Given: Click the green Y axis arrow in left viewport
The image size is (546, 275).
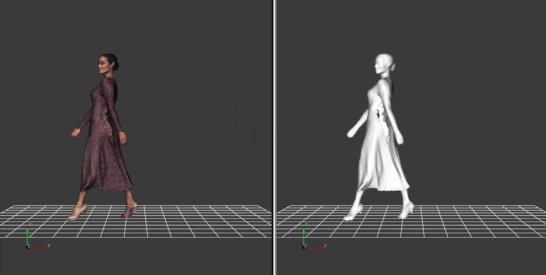Looking at the screenshot, I should coord(27,234).
